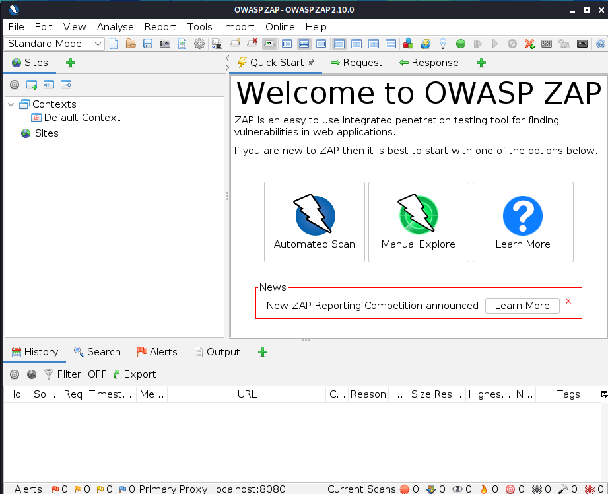Image resolution: width=608 pixels, height=494 pixels.
Task: Check for updates refresh icon
Action: coord(425,44)
